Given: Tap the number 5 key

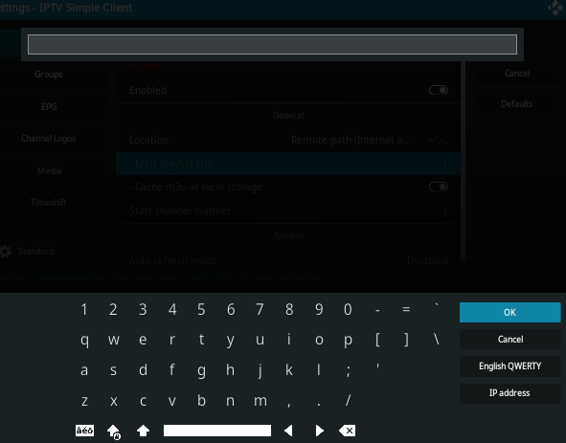Looking at the screenshot, I should click(201, 309).
